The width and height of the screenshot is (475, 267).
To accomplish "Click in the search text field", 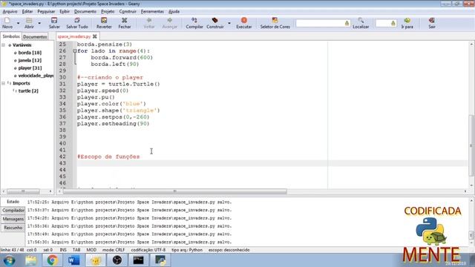I will tap(320, 23).
